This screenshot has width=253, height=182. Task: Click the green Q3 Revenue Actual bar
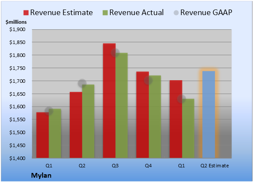point(121,105)
